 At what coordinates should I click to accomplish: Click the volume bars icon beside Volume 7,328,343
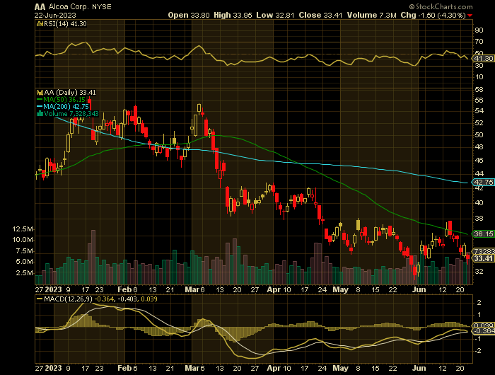click(40, 113)
